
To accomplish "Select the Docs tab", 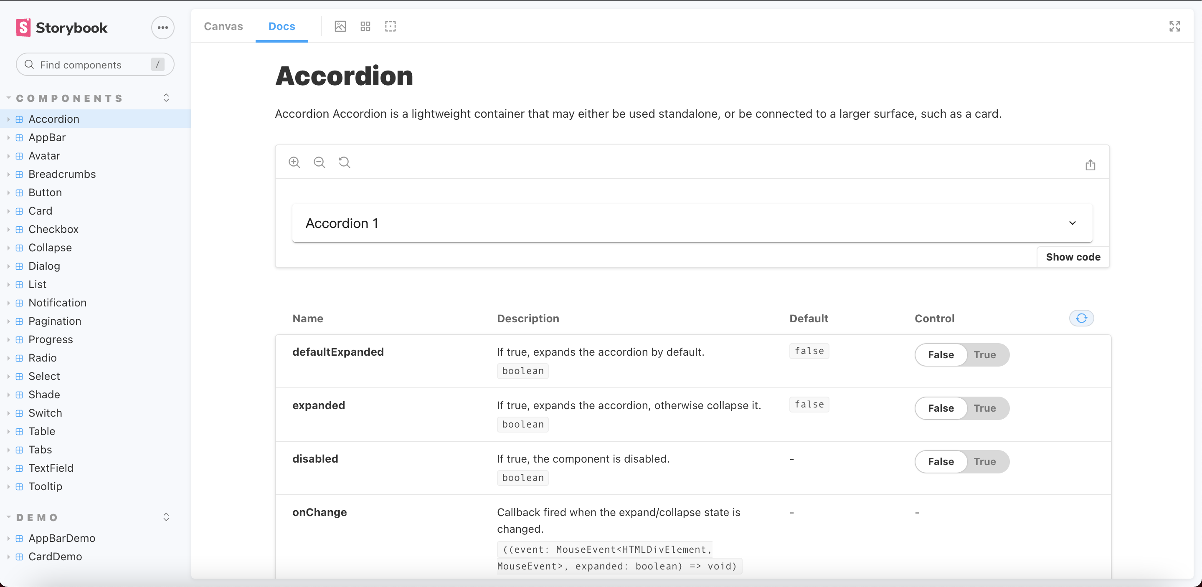I will tap(281, 26).
